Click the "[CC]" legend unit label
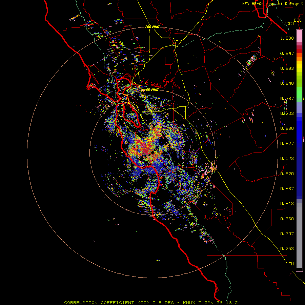Screen dimensions: 305x305 pyautogui.click(x=289, y=23)
